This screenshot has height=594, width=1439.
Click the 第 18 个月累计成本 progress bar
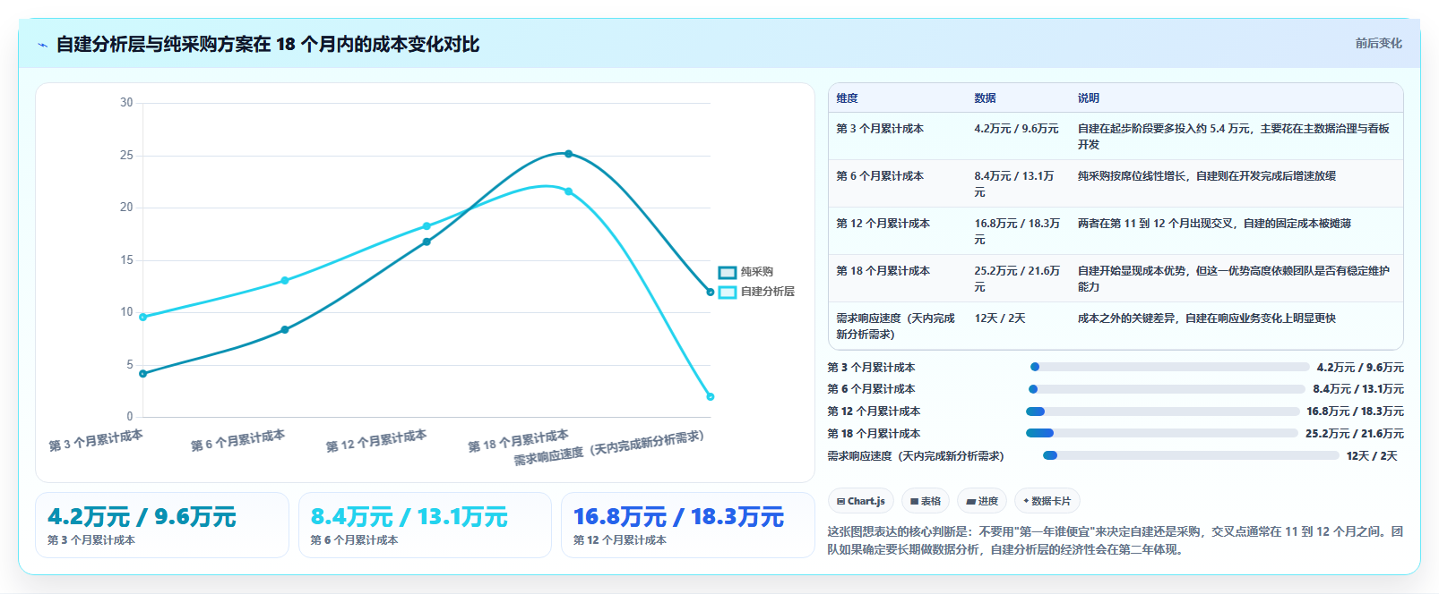point(1161,433)
